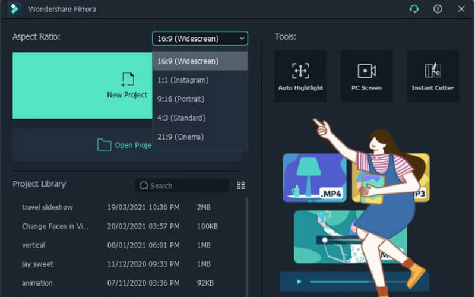The height and width of the screenshot is (297, 475).
Task: Open the travel slideshow project
Action: pyautogui.click(x=48, y=207)
